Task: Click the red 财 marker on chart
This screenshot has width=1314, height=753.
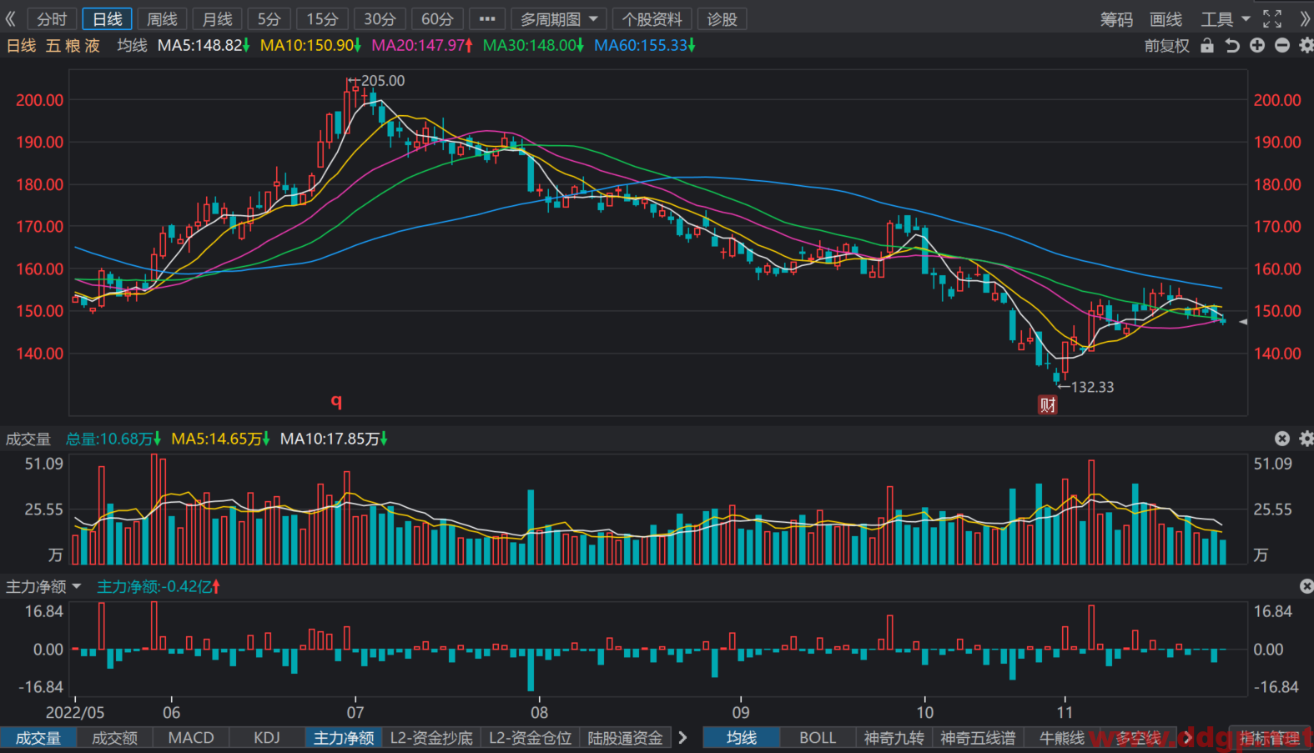Action: click(x=1048, y=405)
